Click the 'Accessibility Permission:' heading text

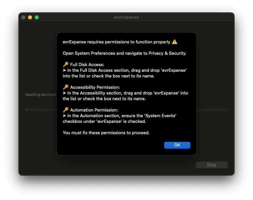(x=95, y=87)
